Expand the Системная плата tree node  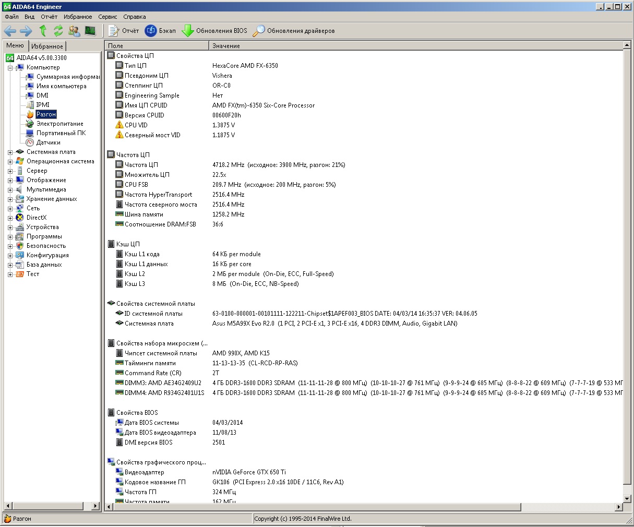[x=10, y=152]
